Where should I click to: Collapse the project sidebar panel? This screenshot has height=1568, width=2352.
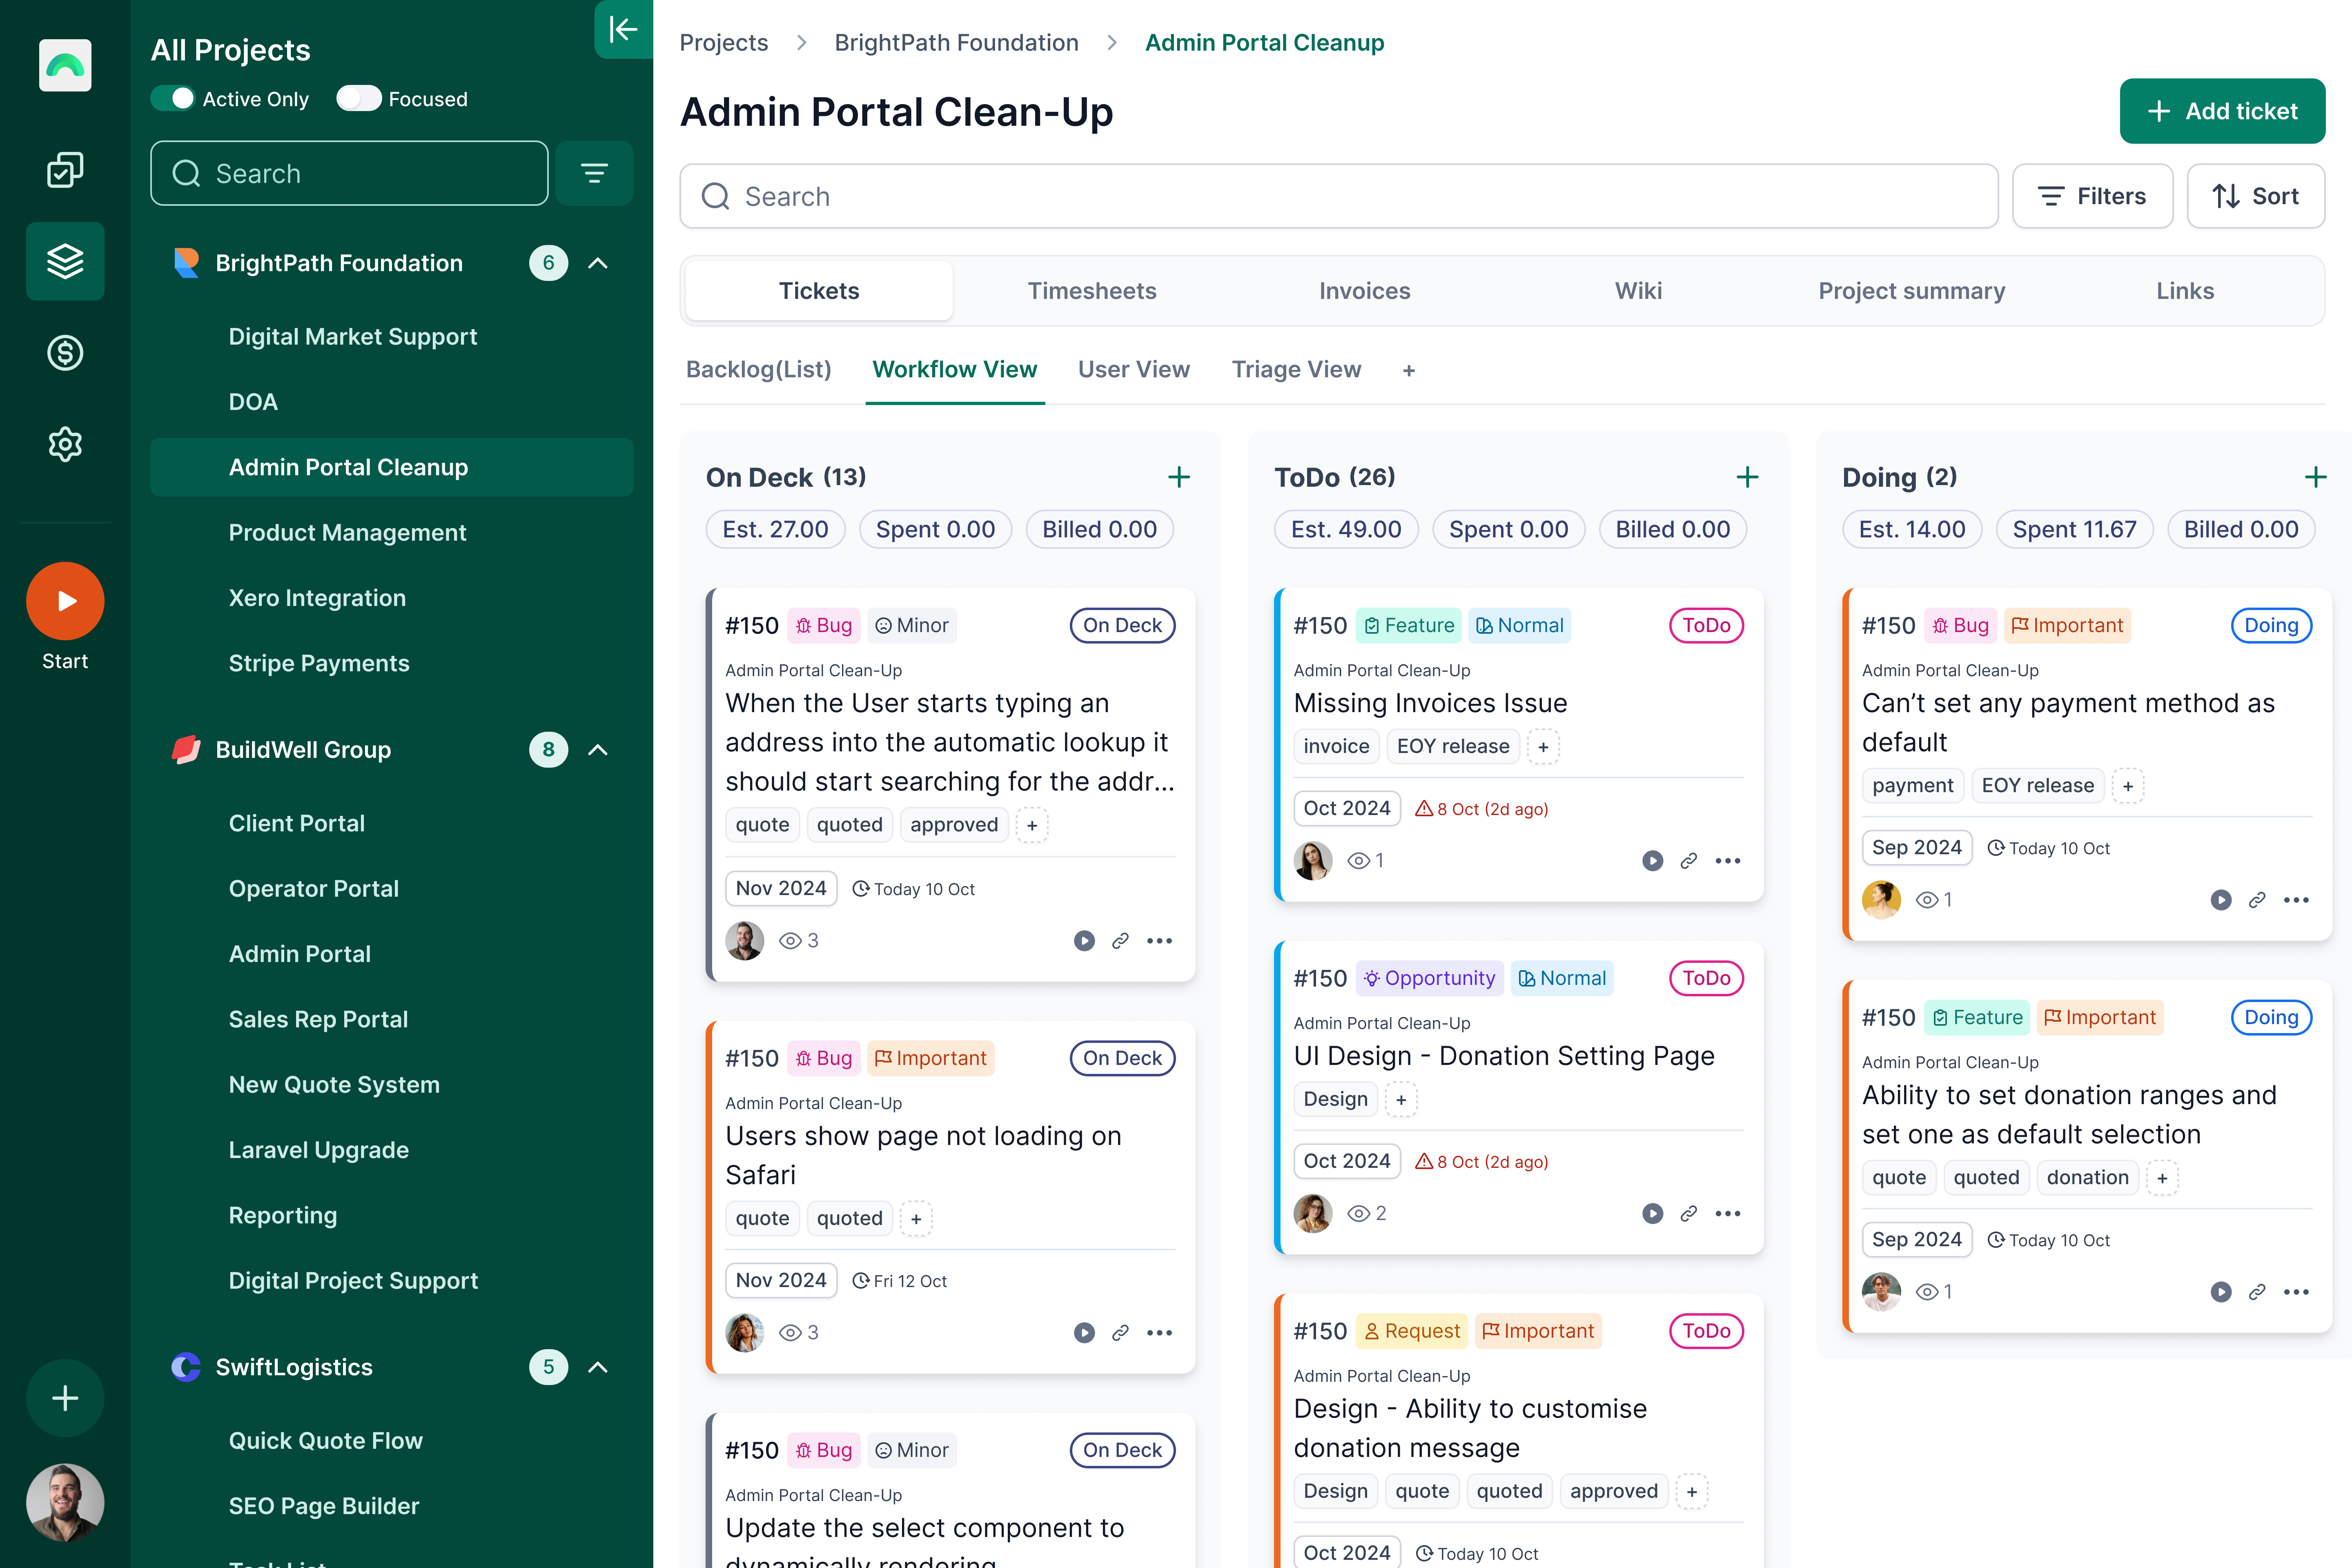(623, 29)
